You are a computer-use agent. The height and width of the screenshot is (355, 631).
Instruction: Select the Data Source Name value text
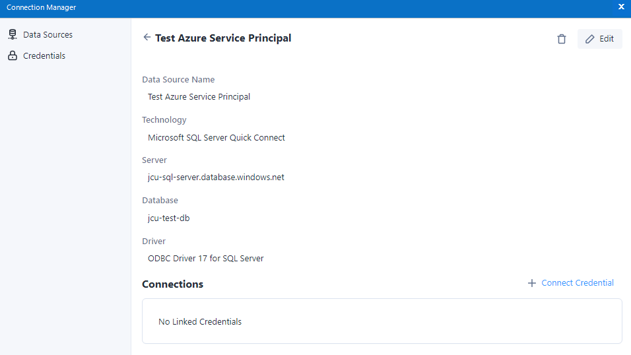tap(199, 97)
